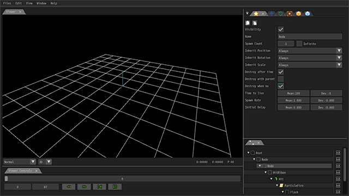Click the Time to live Mean field

[x=293, y=93]
